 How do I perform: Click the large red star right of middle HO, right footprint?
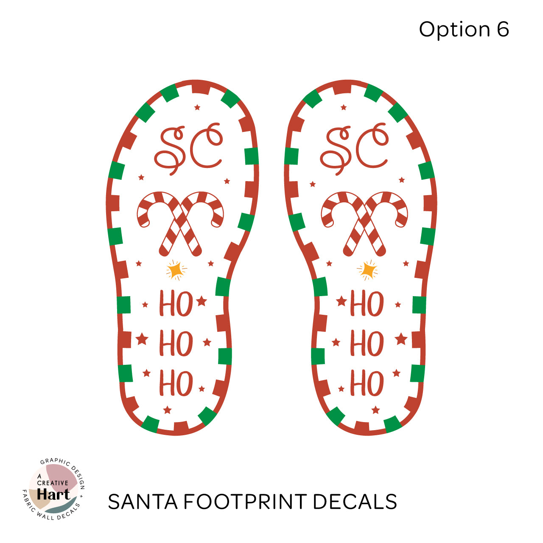(x=401, y=339)
